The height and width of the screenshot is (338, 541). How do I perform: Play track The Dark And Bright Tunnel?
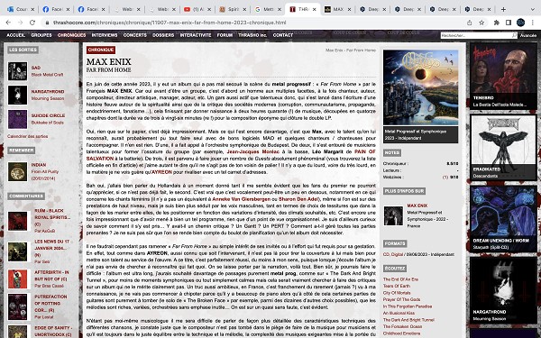tap(408, 320)
